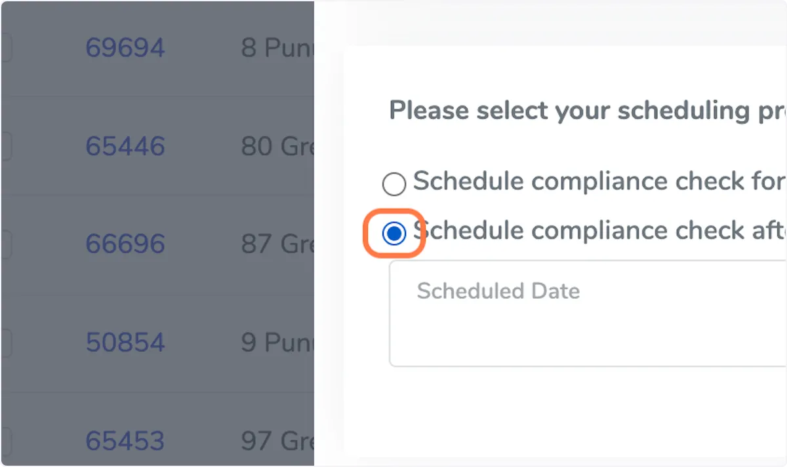Open record link 65453
The height and width of the screenshot is (467, 787).
coord(125,440)
